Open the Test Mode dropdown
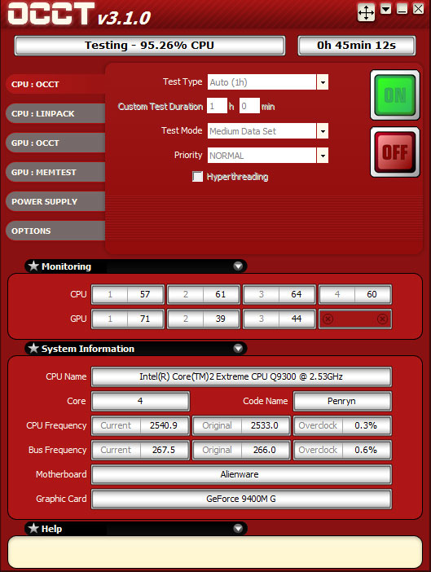This screenshot has width=431, height=572. (323, 131)
